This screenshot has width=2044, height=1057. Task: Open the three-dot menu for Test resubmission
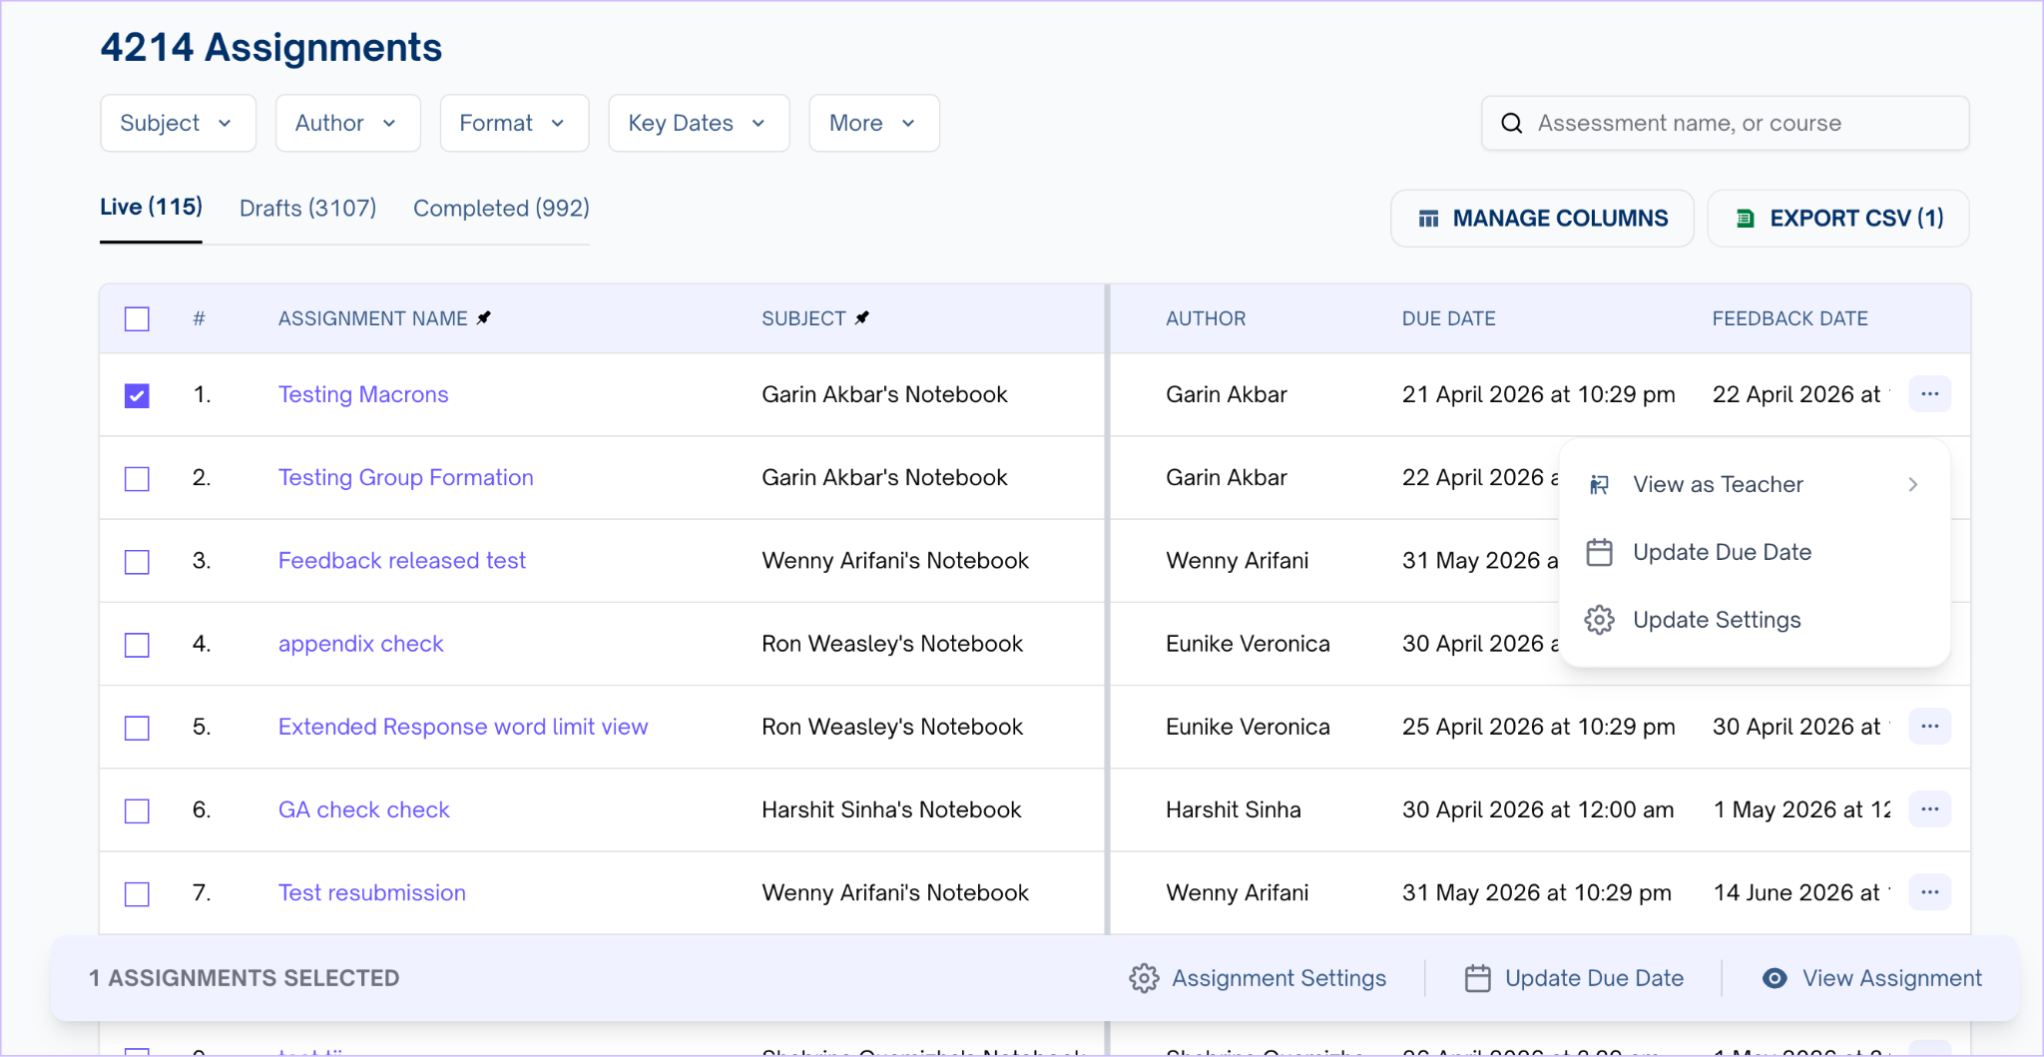(1929, 892)
